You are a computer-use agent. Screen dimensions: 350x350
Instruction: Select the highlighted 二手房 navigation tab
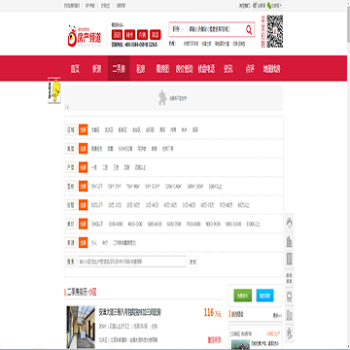coord(119,69)
